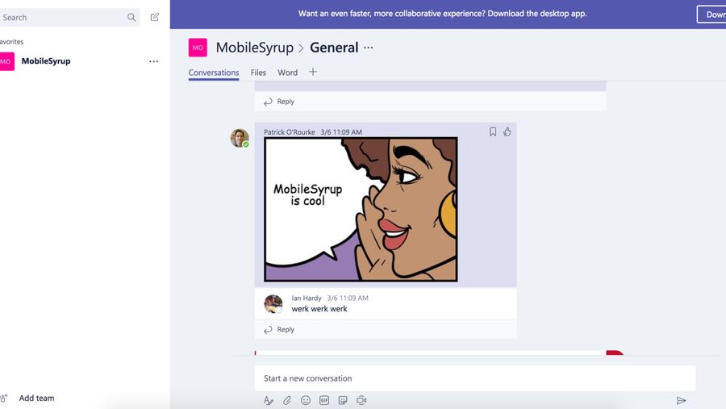This screenshot has width=726, height=409.
Task: Click the MobileSyrup pink MO header avatar
Action: [x=198, y=48]
